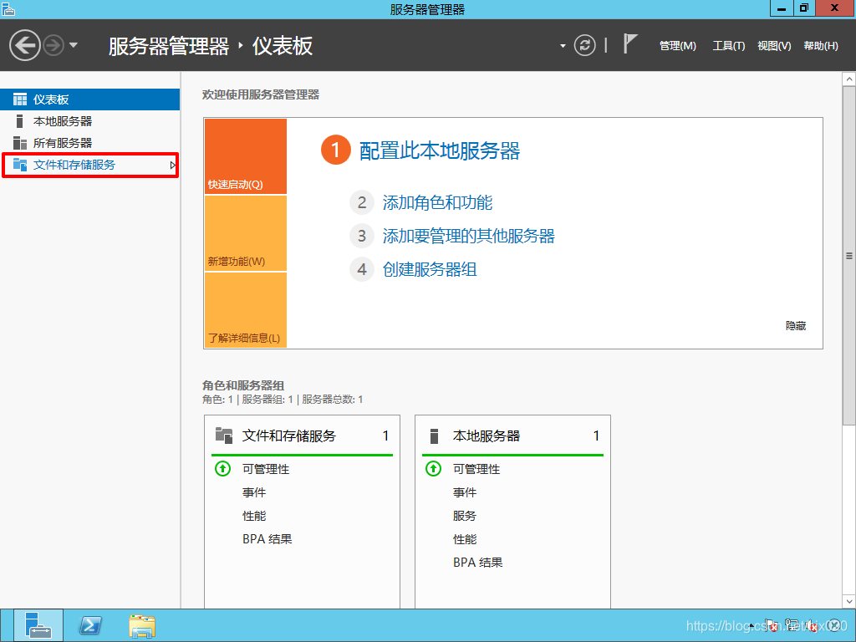Click the scroll up arrow
Image resolution: width=856 pixels, height=642 pixels.
[x=849, y=79]
